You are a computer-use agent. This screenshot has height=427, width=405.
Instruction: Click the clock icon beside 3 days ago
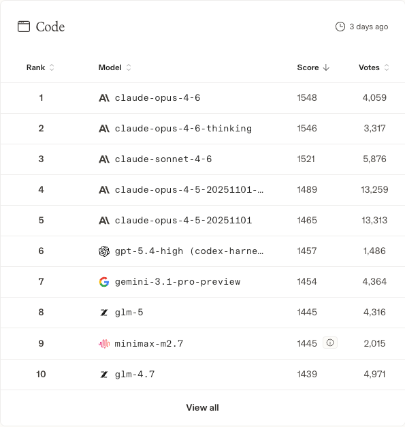340,27
